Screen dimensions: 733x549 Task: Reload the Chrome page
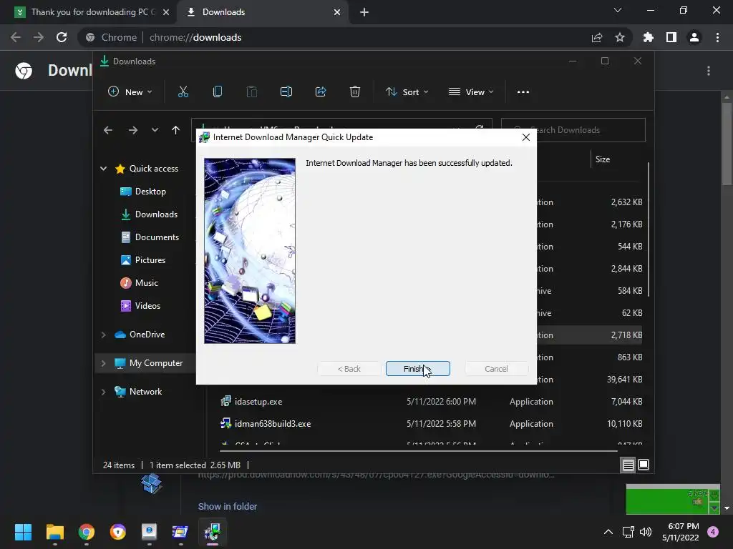click(x=62, y=37)
